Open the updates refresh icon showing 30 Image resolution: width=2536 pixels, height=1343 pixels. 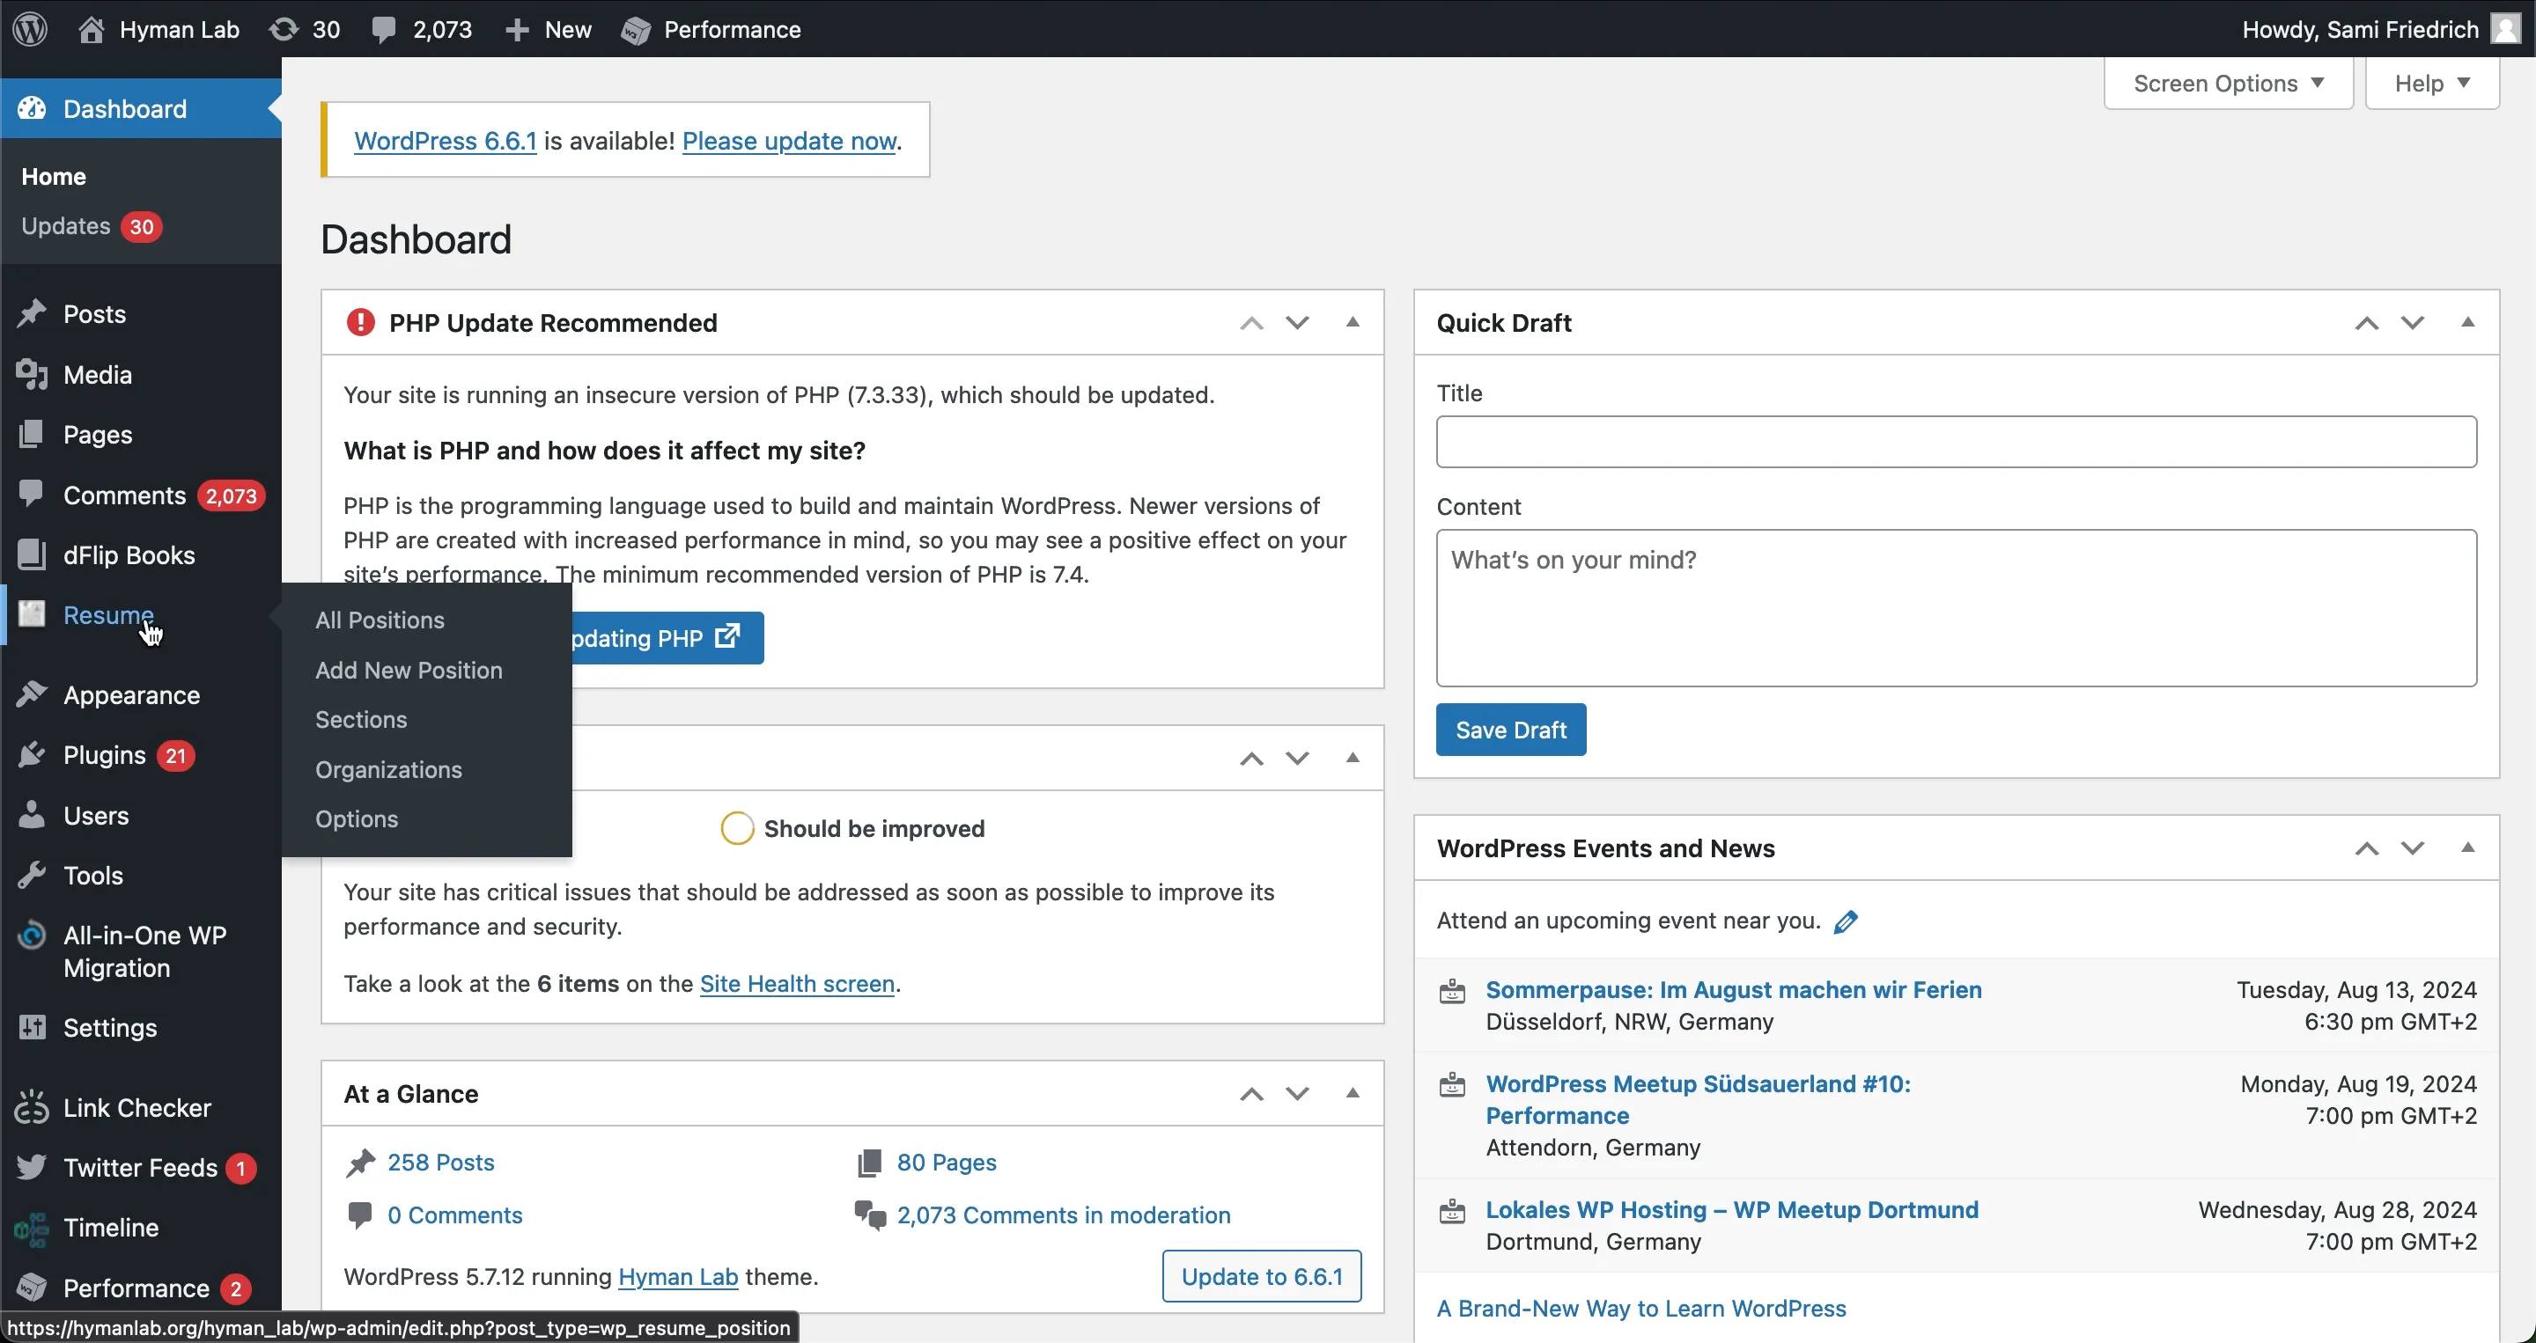(284, 30)
